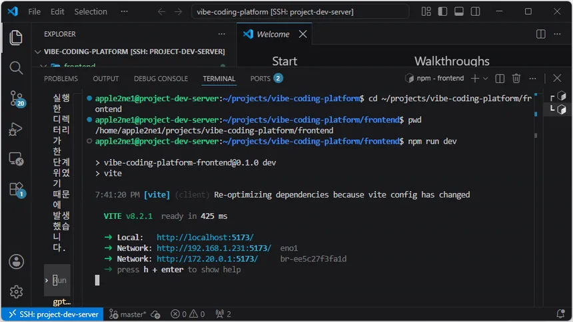This screenshot has width=573, height=322.
Task: Click the /home/apple2ne1/projects path output
Action: (214, 130)
